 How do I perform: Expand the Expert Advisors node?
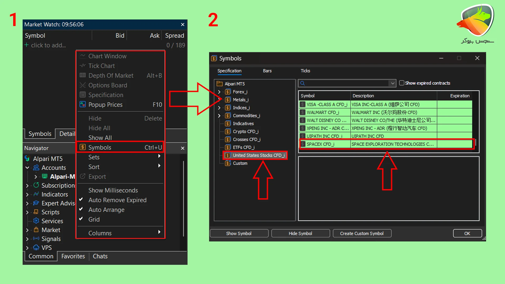(27, 203)
